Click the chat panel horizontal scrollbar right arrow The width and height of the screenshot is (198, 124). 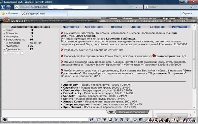click(x=190, y=115)
